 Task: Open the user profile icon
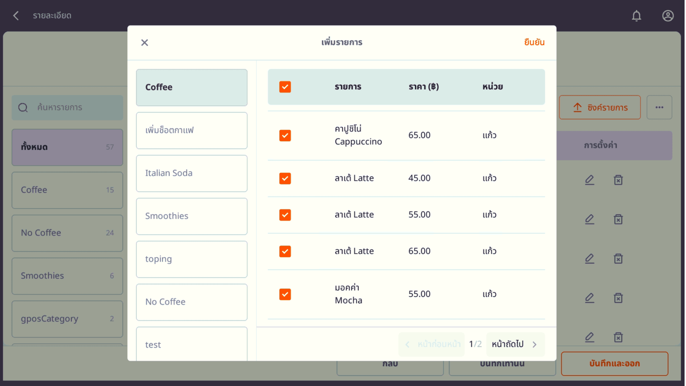pos(668,16)
